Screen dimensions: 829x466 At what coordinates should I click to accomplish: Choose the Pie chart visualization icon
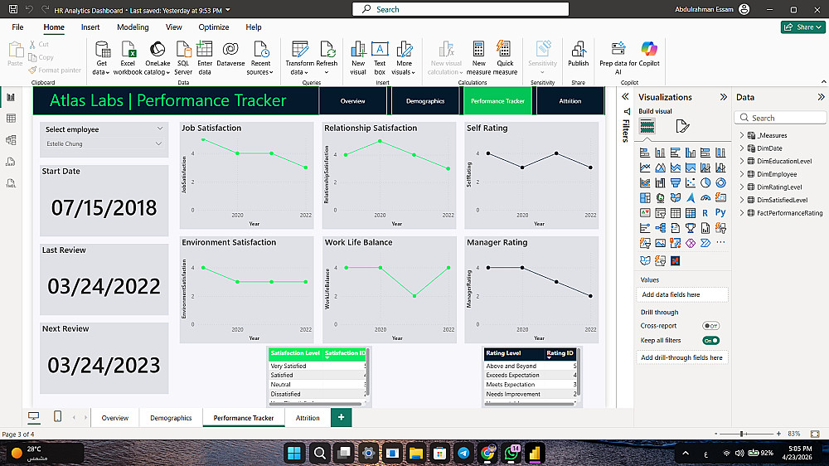[x=705, y=183]
